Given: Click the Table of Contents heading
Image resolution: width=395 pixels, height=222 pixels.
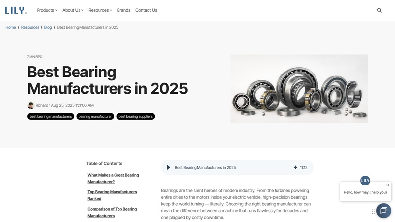Looking at the screenshot, I should (x=104, y=163).
